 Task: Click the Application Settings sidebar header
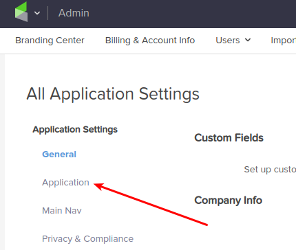click(x=75, y=130)
